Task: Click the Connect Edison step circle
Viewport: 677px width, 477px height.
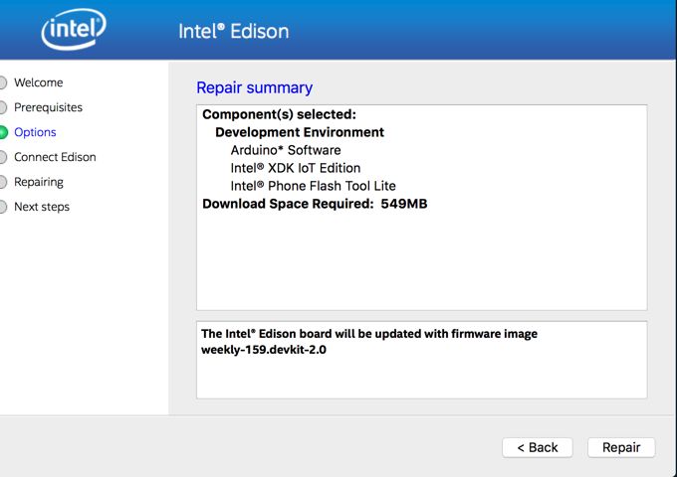Action: pos(3,157)
